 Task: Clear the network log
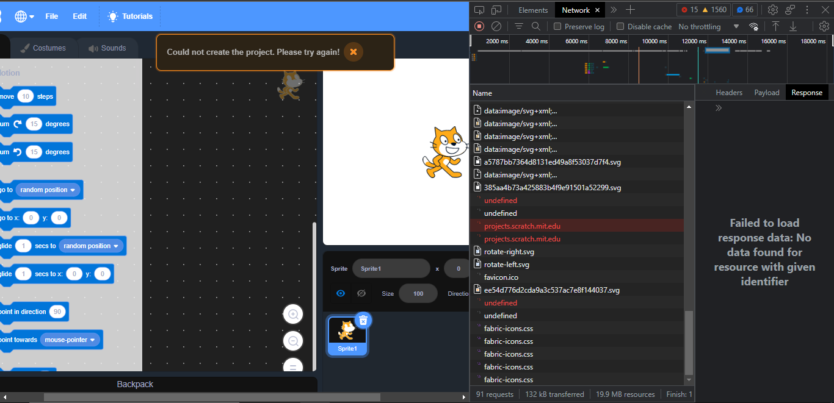[x=496, y=26]
